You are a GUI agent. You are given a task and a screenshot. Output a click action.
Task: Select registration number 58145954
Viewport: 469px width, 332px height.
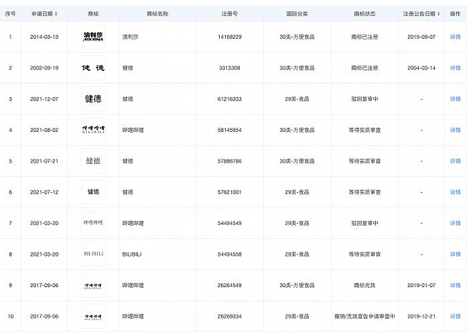(229, 130)
